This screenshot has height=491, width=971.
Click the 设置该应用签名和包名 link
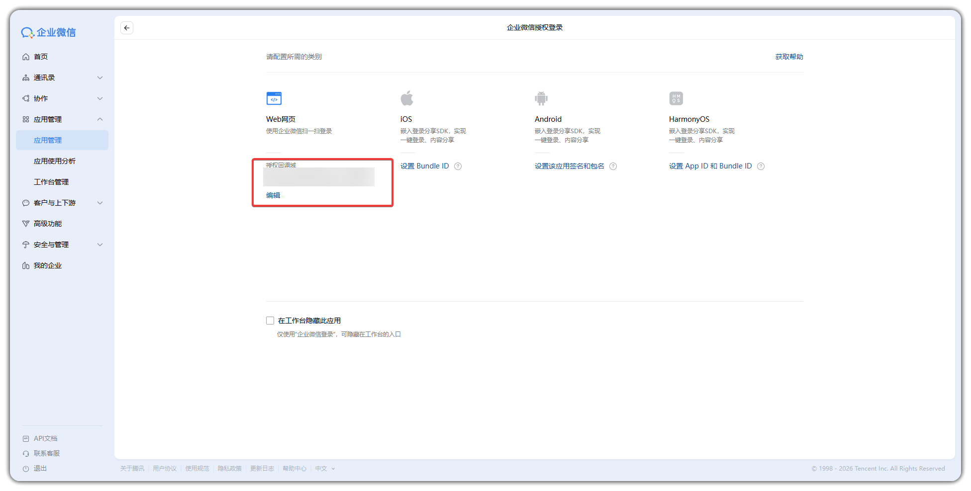(x=570, y=166)
